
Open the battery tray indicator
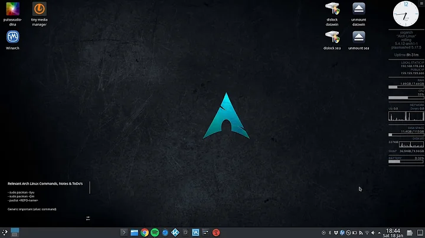coord(355,233)
